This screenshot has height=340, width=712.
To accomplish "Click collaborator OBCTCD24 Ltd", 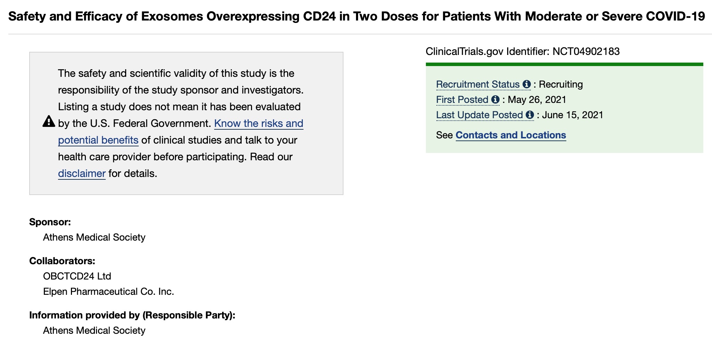I will pyautogui.click(x=77, y=276).
